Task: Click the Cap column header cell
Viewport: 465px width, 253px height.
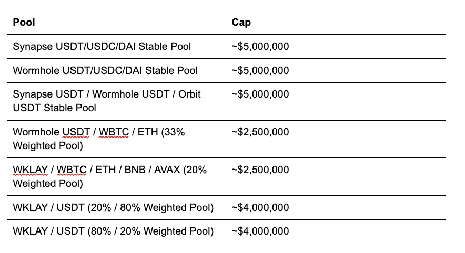Action: (x=336, y=23)
